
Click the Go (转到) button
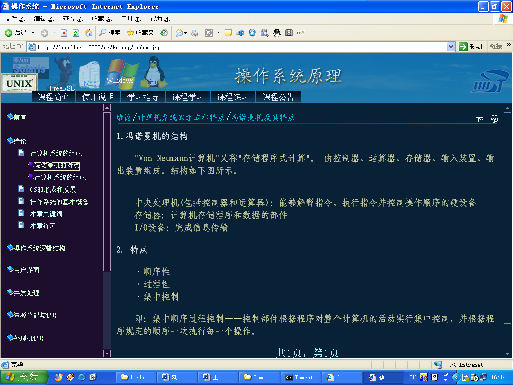point(471,47)
